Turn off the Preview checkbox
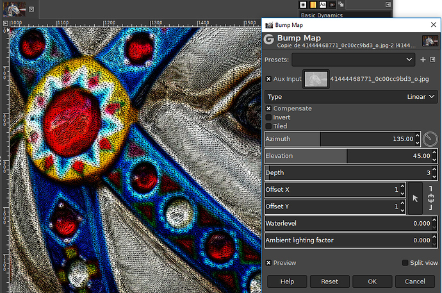The image size is (442, 293). 268,263
